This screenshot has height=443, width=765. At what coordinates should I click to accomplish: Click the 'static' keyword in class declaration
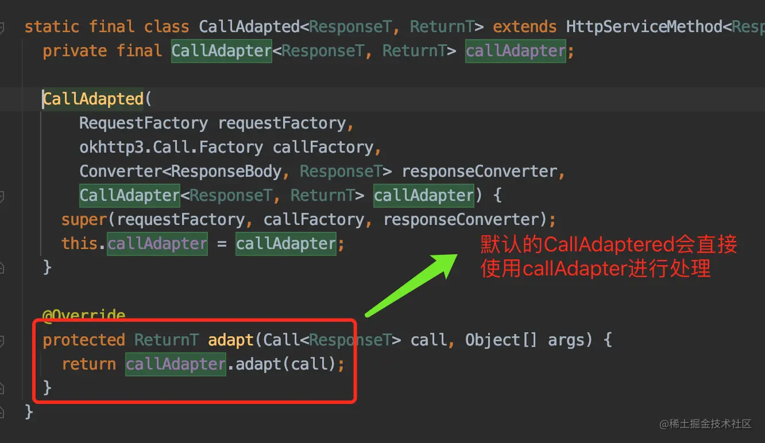pyautogui.click(x=52, y=27)
